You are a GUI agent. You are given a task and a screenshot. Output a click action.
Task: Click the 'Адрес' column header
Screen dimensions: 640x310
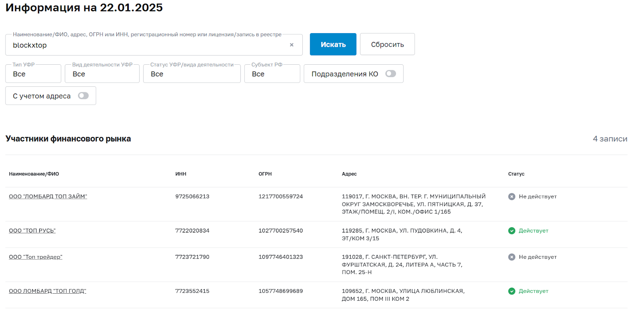point(349,174)
